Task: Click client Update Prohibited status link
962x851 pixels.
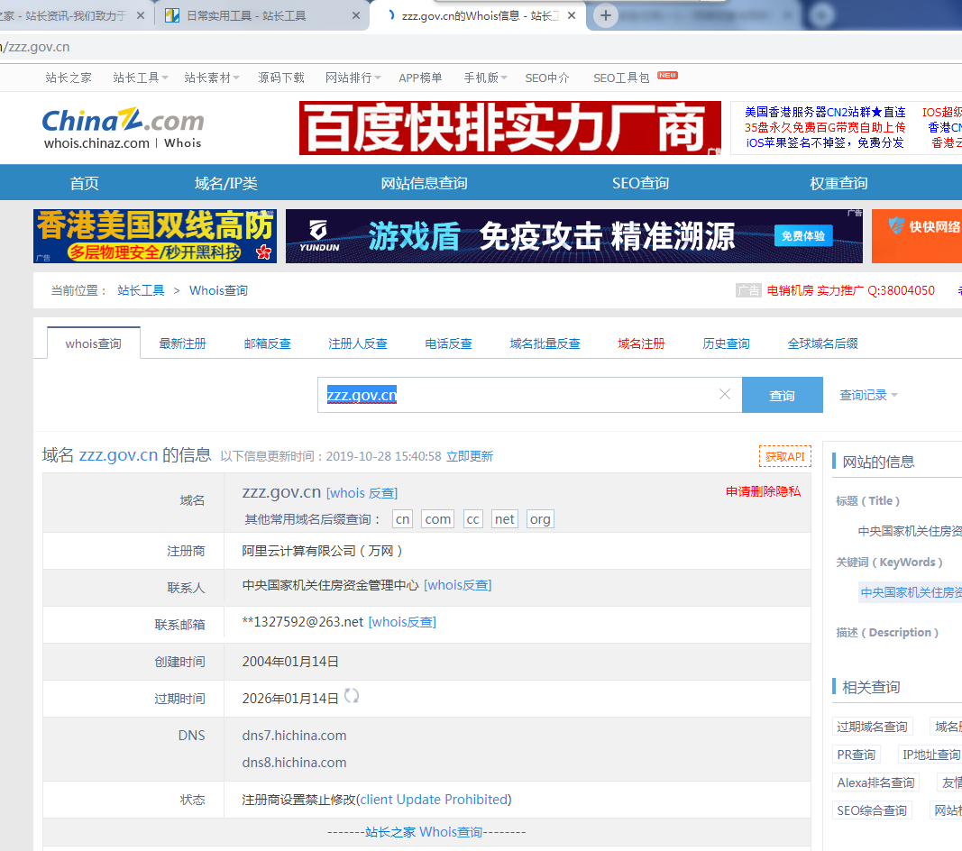Action: [x=434, y=800]
